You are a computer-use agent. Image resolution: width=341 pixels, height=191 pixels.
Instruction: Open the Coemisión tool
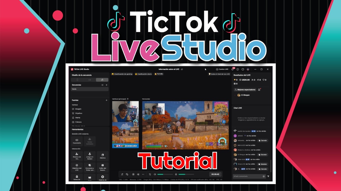click(77, 141)
